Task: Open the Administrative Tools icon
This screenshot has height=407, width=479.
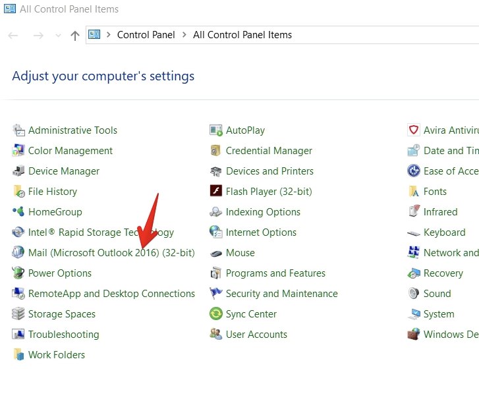Action: click(x=18, y=130)
